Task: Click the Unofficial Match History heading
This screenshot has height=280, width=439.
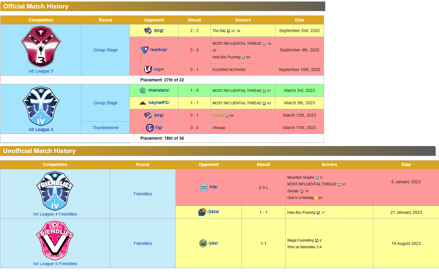Action: [x=39, y=151]
